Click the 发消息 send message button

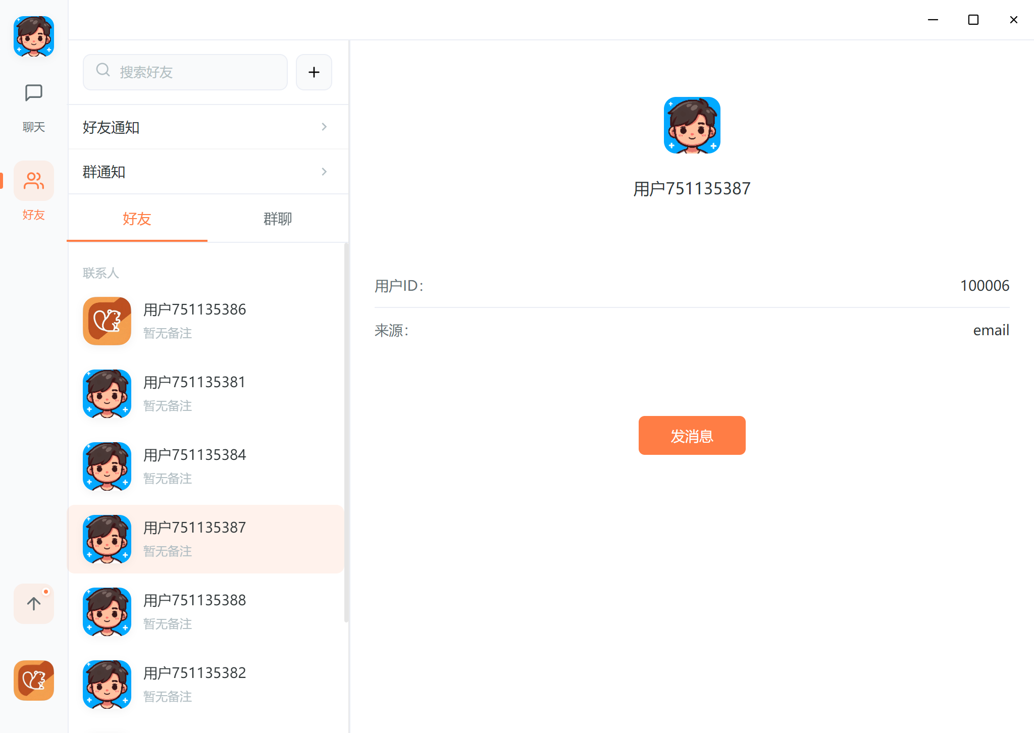point(692,435)
